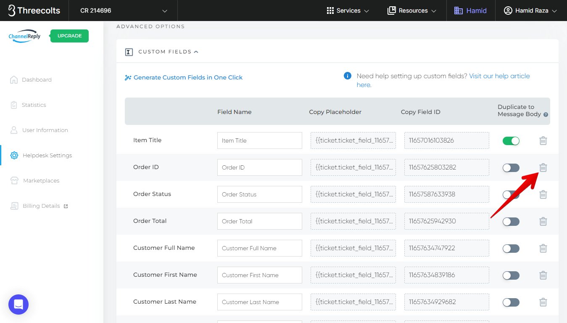Click the Hamid Raza user avatar icon
567x323 pixels.
click(508, 11)
